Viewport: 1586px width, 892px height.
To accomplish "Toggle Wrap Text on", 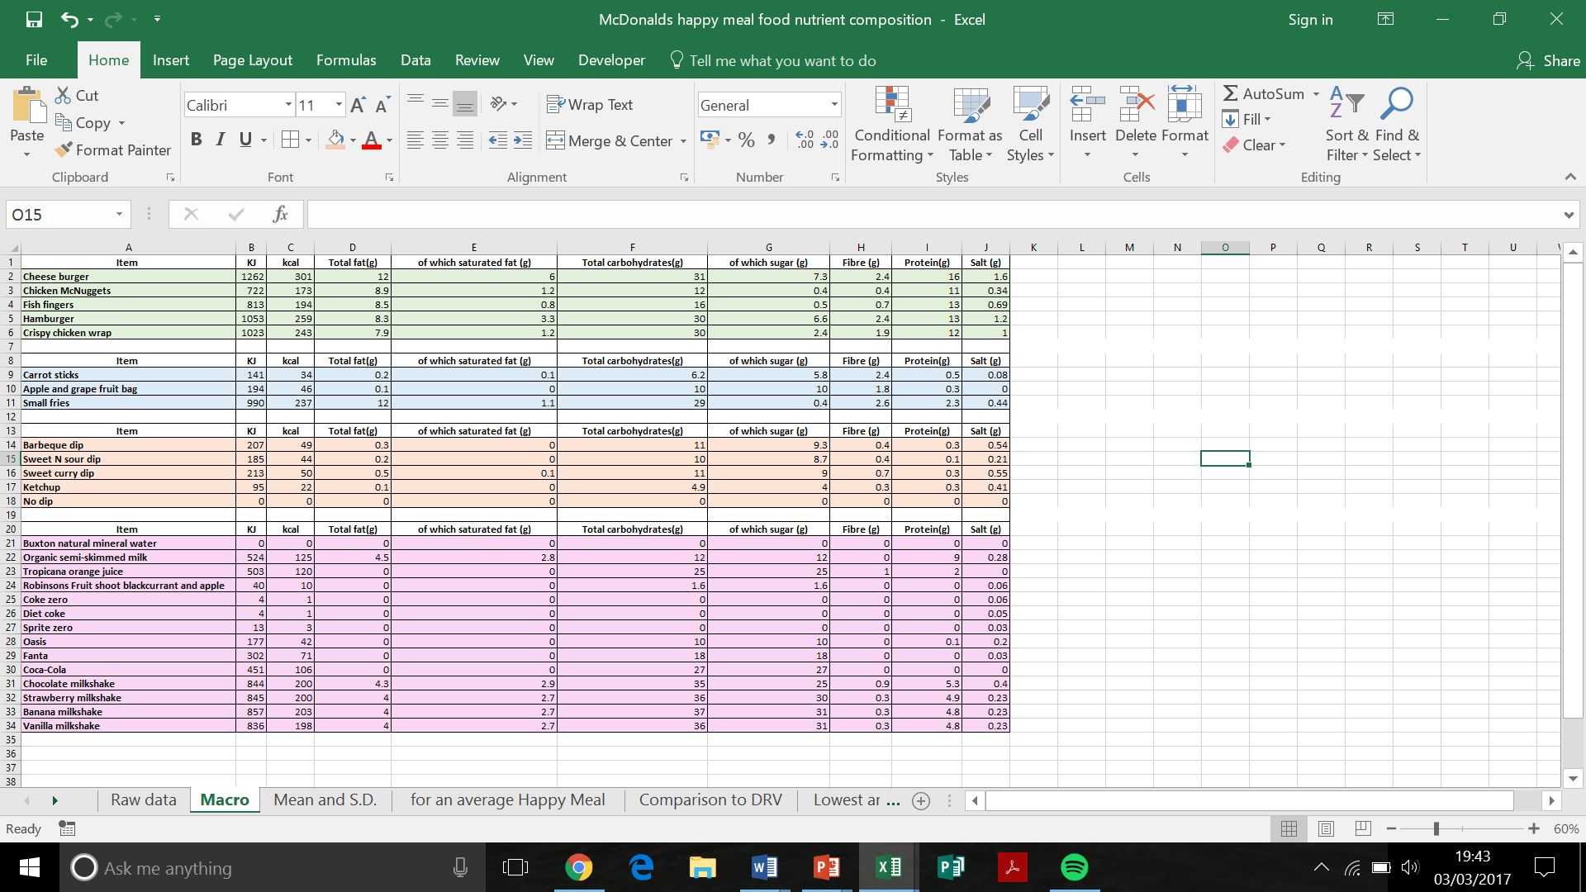I will click(590, 105).
